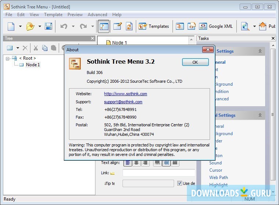Click the Delete X icon in Tree panel
The image size is (279, 205).
coord(25,48)
